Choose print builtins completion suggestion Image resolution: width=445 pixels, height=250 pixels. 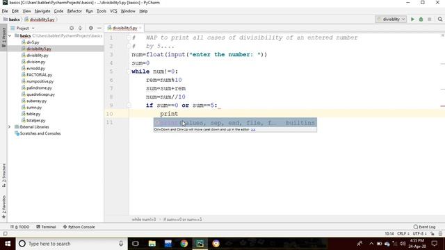tap(235, 123)
